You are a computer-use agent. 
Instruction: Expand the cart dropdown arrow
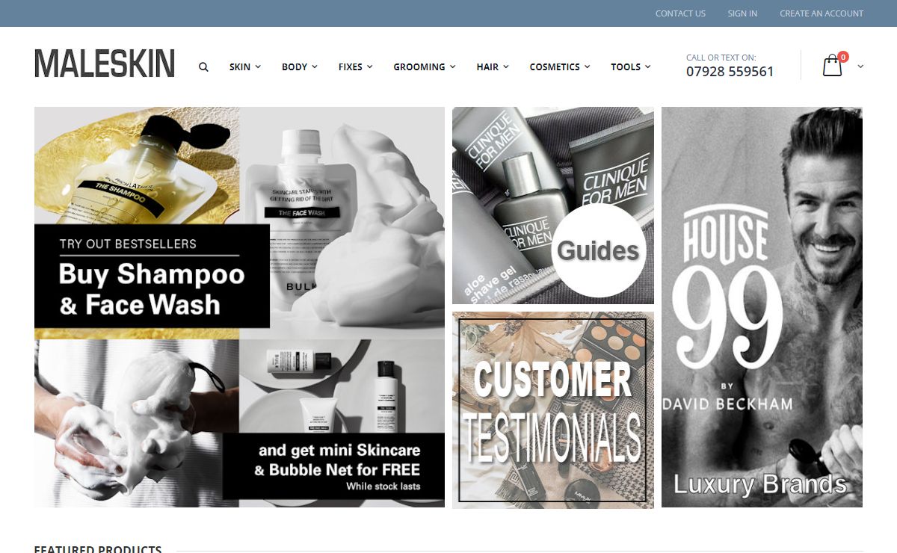click(860, 67)
